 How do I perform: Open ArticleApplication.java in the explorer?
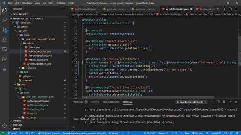click(39, 64)
